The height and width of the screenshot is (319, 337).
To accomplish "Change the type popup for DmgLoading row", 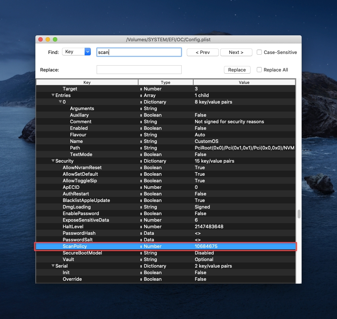I will [x=141, y=207].
